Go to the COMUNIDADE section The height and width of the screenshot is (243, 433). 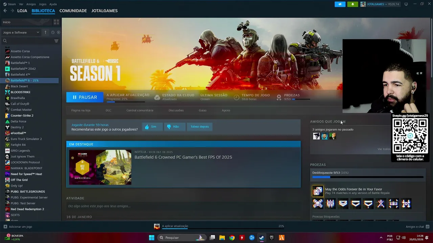click(73, 11)
